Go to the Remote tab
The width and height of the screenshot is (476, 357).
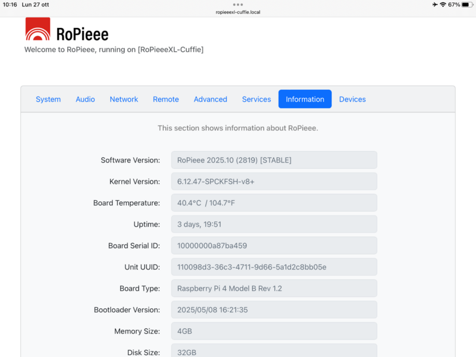pos(165,99)
